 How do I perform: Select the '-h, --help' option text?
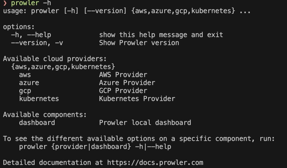click(31, 35)
